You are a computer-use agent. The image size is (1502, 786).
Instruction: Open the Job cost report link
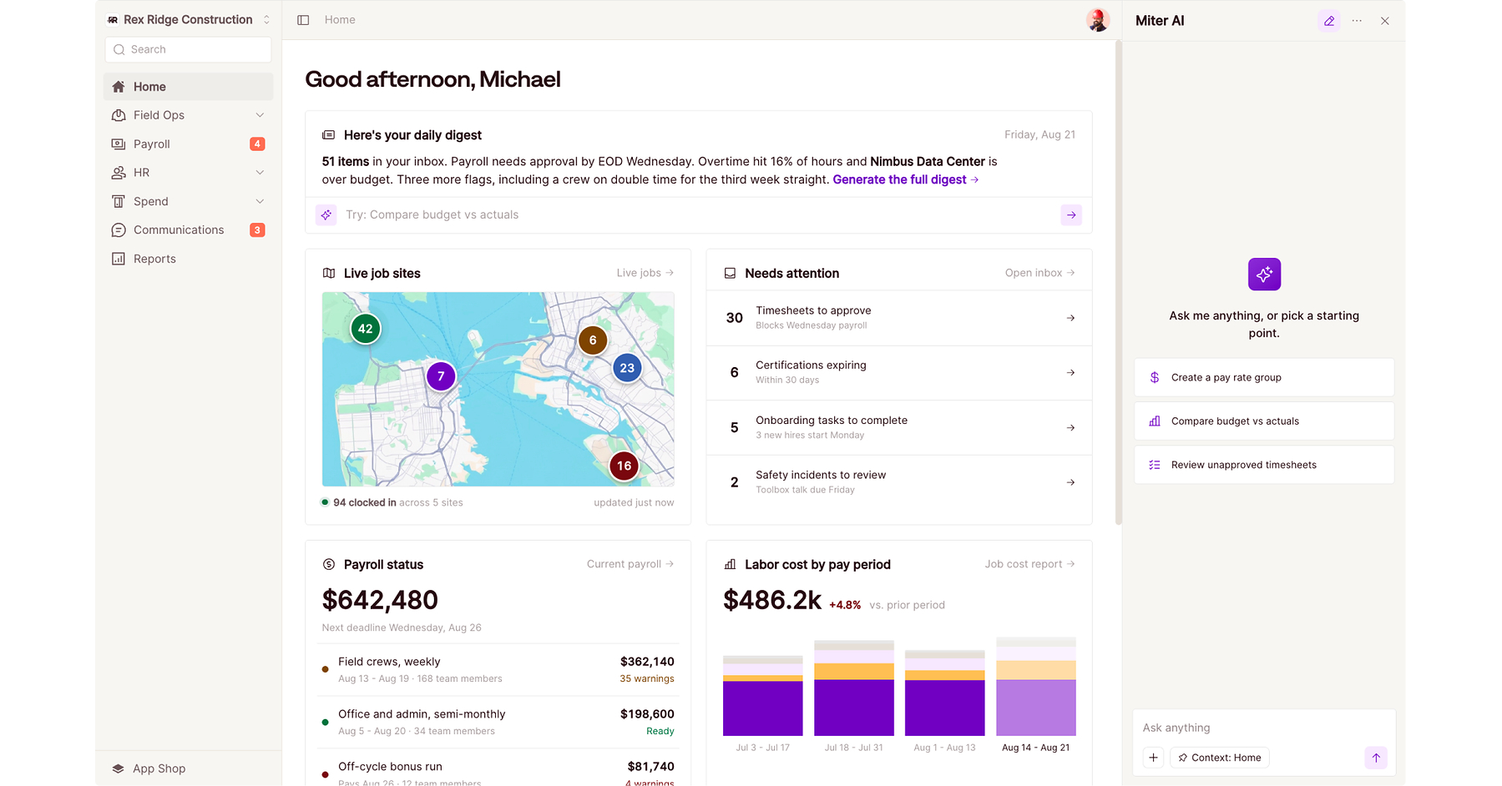tap(1029, 564)
